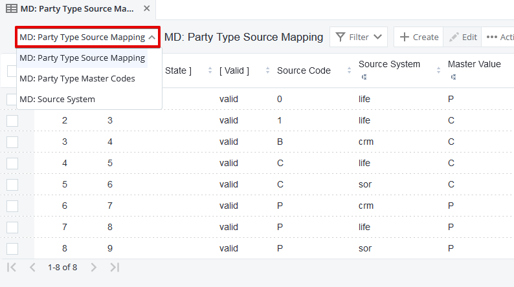This screenshot has height=287, width=514.
Task: Tick checkbox for row with source code B
Action: pos(12,142)
